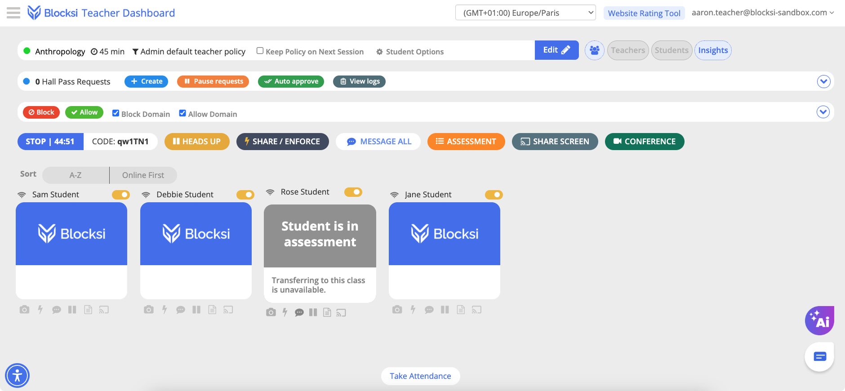Open SHARE / ENFORCE
The image size is (845, 391).
tap(282, 142)
